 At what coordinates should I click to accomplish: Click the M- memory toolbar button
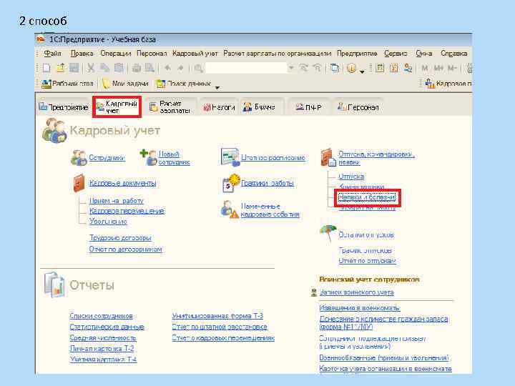(452, 68)
